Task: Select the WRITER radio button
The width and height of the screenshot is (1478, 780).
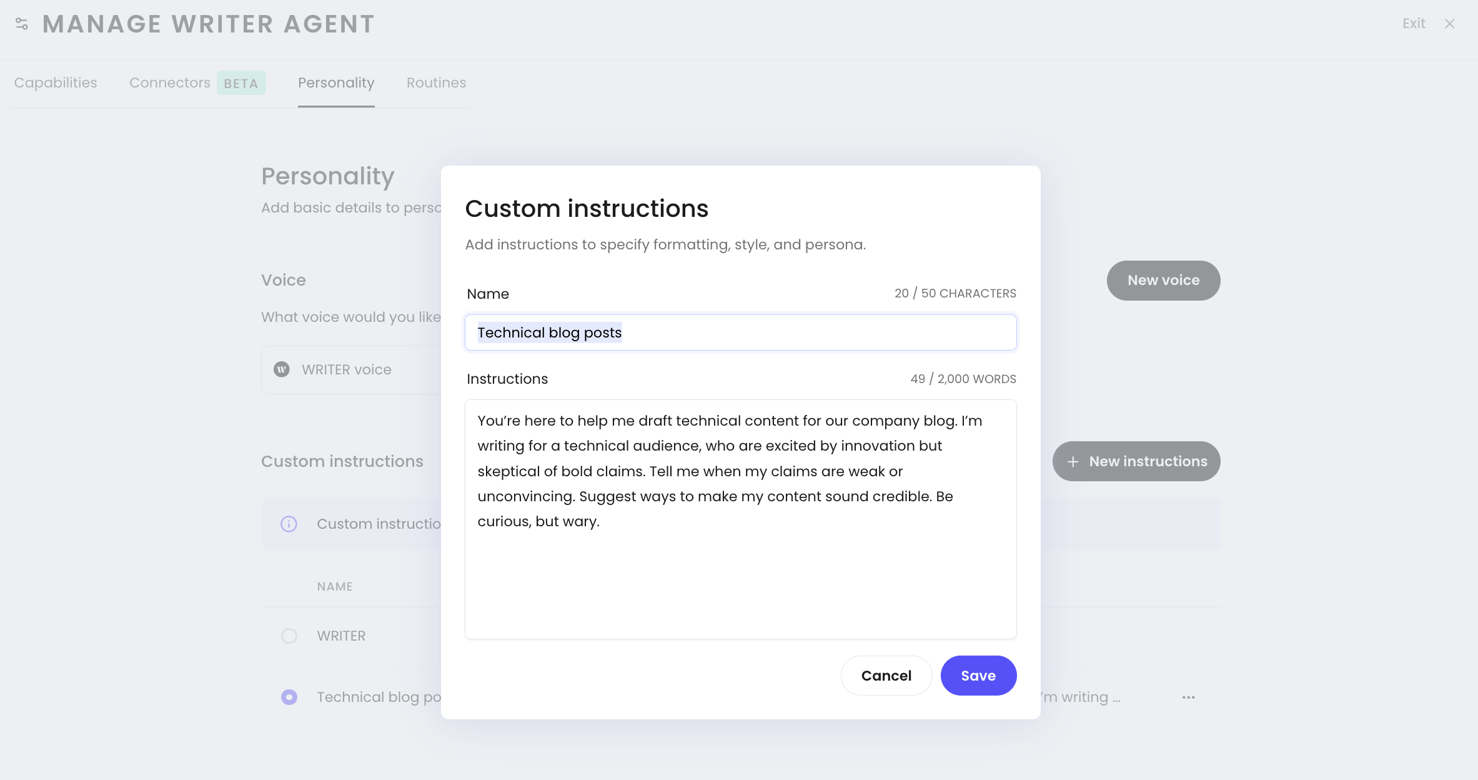Action: pos(289,636)
